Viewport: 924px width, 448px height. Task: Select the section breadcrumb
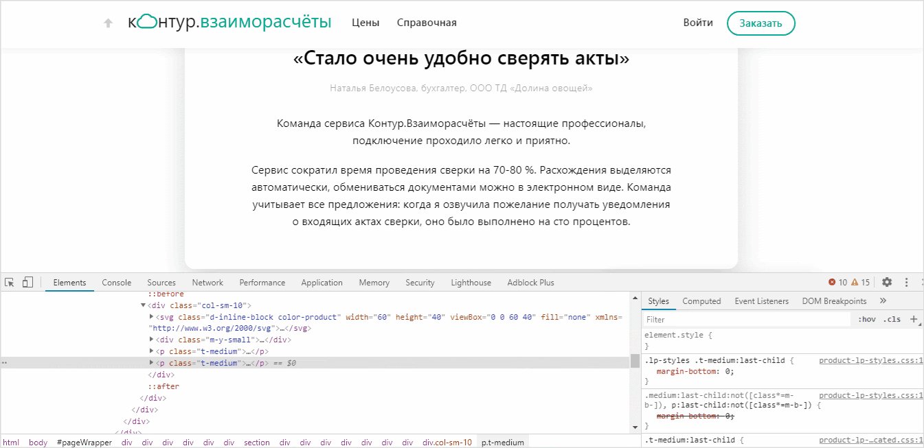click(257, 443)
